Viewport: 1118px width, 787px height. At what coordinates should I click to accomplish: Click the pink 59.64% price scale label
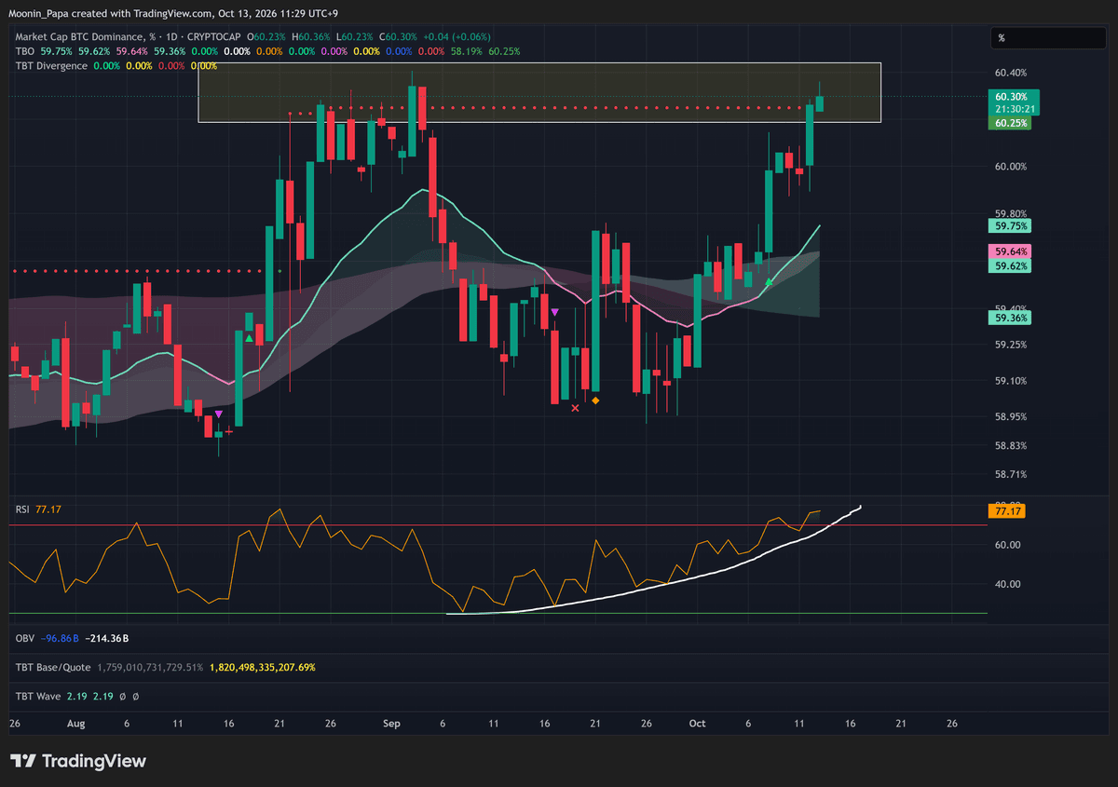point(1012,251)
